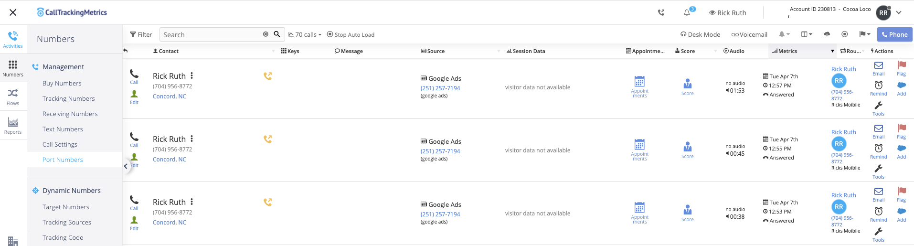This screenshot has height=246, width=914.
Task: Expand the 70 calls dropdown
Action: click(x=305, y=34)
